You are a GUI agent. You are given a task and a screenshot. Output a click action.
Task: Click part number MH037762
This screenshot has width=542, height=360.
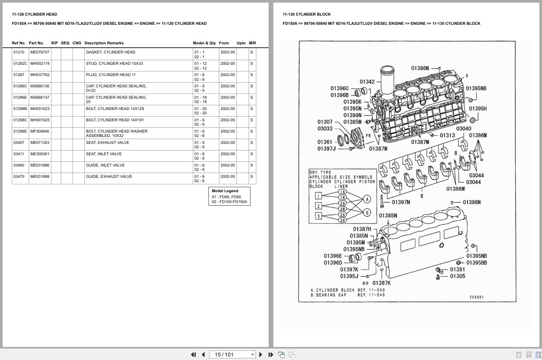coord(40,75)
